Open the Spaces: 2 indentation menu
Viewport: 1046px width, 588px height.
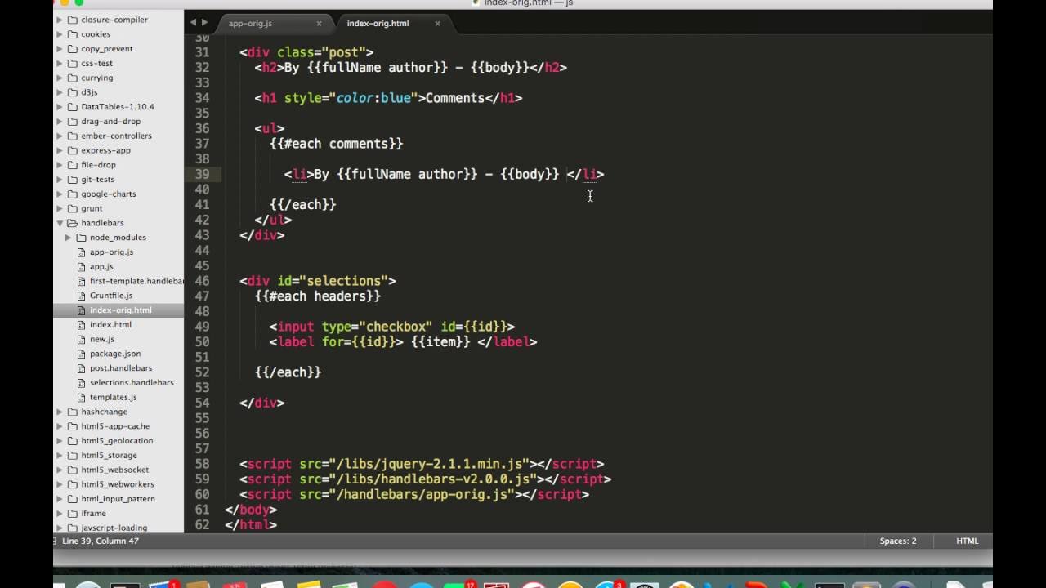898,541
